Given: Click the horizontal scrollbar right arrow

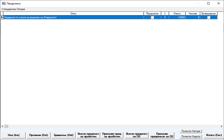Looking at the screenshot, I should [221, 126].
